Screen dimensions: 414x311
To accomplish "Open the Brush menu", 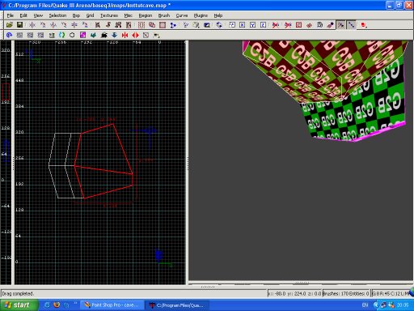I will 164,15.
